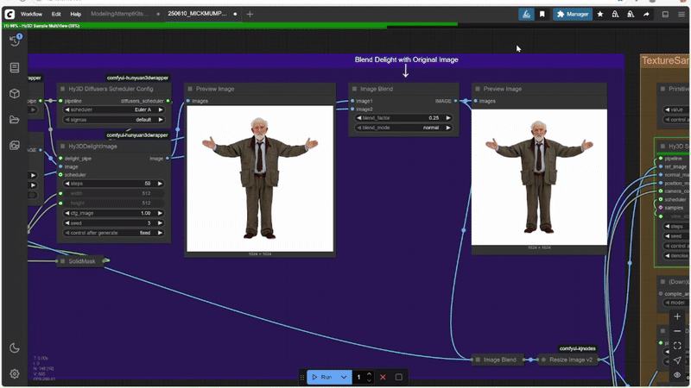Click the share arrow icon
The image size is (691, 388).
(x=646, y=14)
